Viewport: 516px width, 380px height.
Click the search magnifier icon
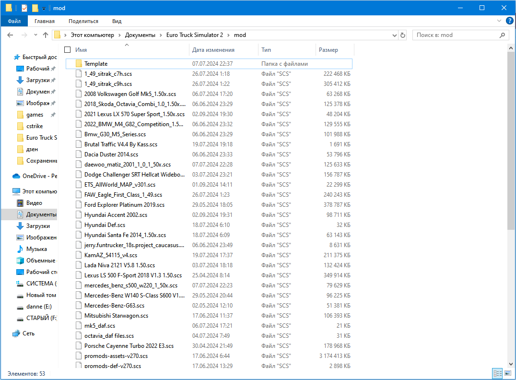tap(502, 35)
